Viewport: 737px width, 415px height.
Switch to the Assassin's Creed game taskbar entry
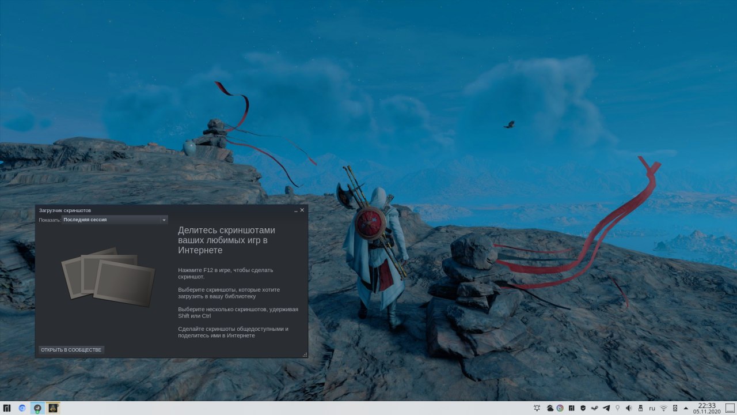tap(53, 408)
